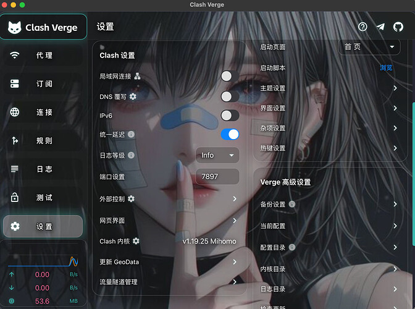Open the Telegram channel icon

coord(380,27)
